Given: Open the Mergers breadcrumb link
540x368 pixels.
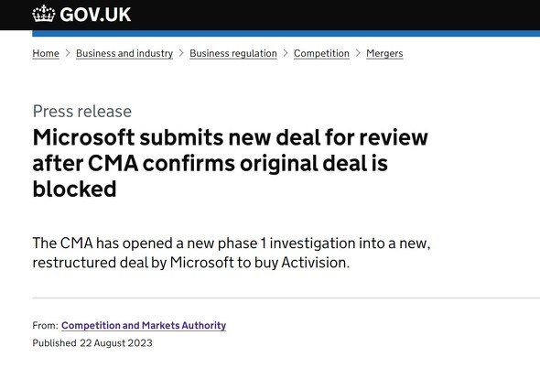Looking at the screenshot, I should pyautogui.click(x=384, y=53).
